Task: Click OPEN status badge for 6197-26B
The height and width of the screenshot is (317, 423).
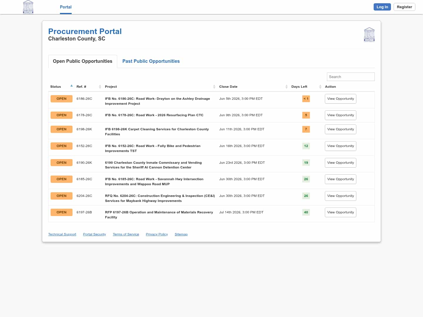Action: point(61,212)
